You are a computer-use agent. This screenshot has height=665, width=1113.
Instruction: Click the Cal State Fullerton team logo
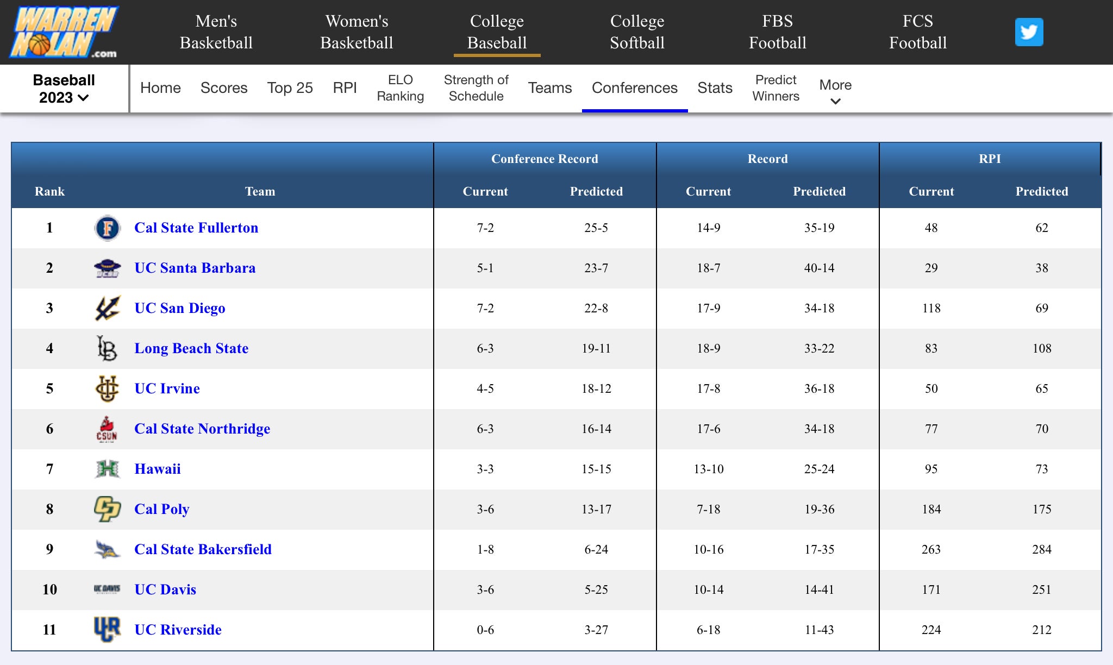click(x=107, y=228)
